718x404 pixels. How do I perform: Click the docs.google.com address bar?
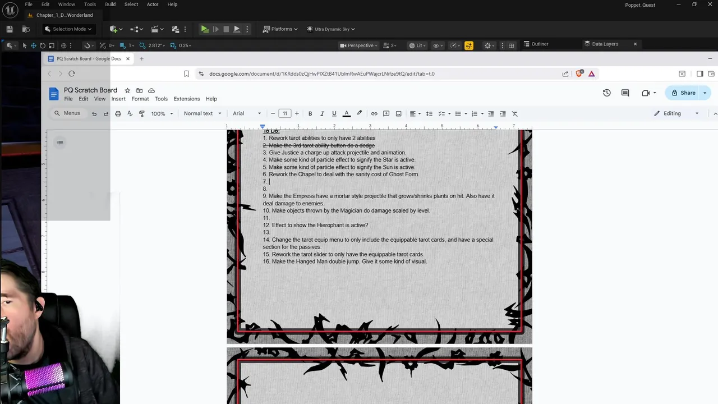coord(322,74)
